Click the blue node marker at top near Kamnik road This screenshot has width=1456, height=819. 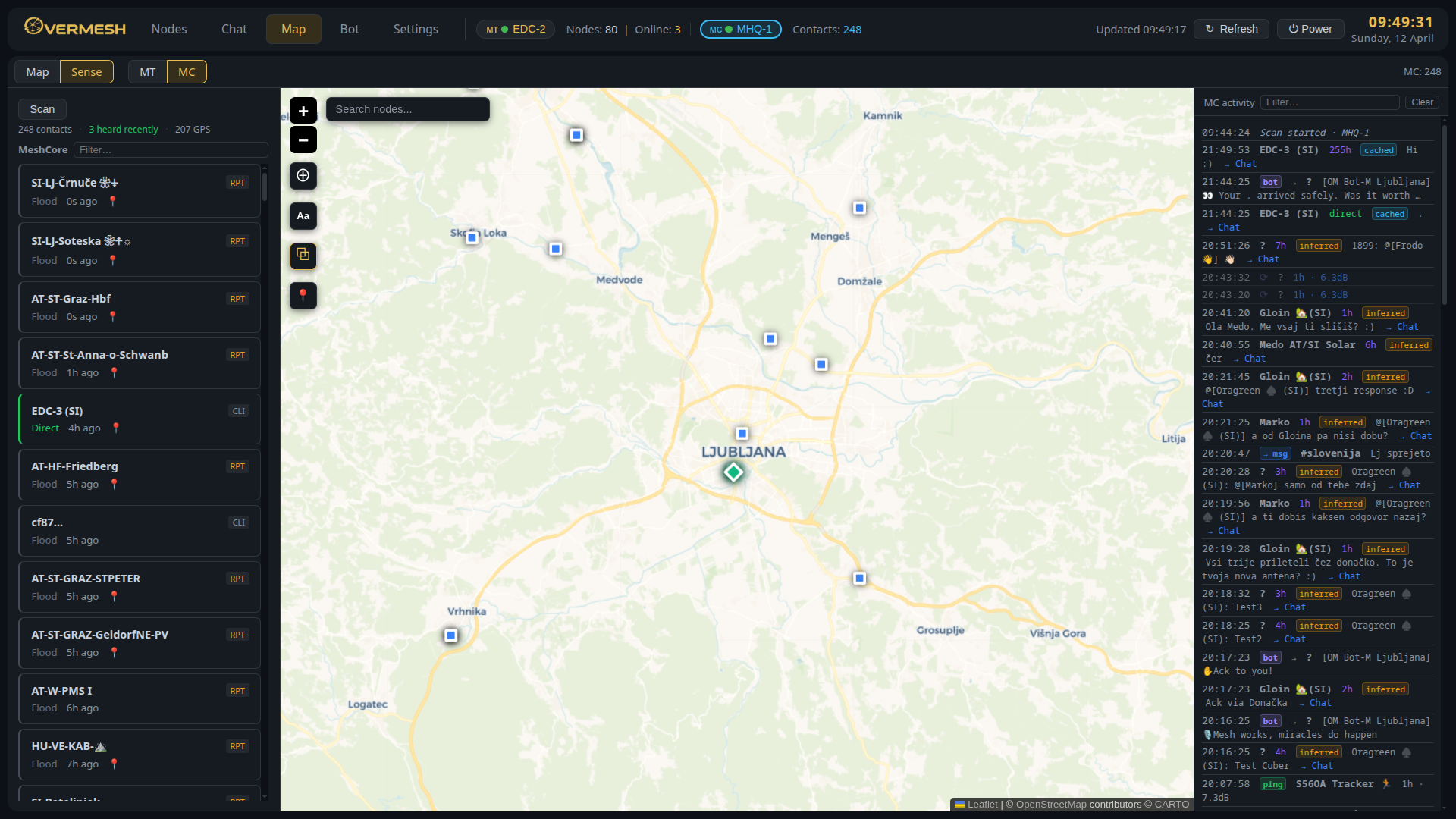[x=576, y=135]
